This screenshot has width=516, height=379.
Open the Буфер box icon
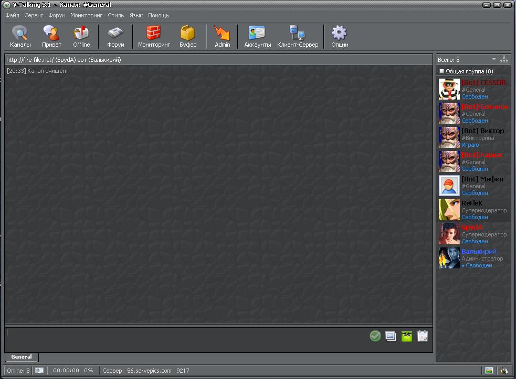[x=188, y=36]
